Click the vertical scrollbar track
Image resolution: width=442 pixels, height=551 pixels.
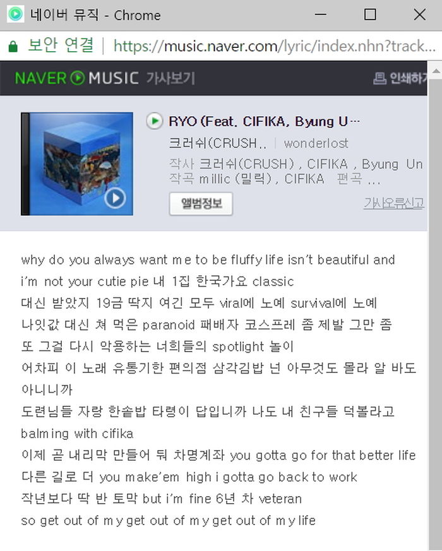pos(436,309)
